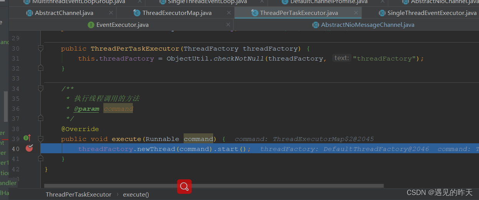Image resolution: width=479 pixels, height=200 pixels.
Task: Open the ThreadExecutorMap.java tab
Action: (x=177, y=13)
